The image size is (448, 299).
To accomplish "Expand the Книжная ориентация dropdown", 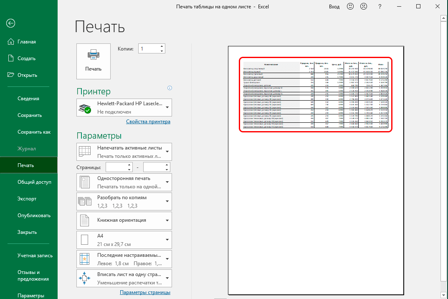I will pyautogui.click(x=124, y=220).
